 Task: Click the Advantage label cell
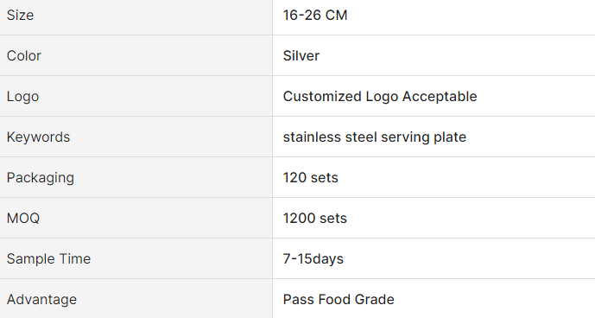pyautogui.click(x=136, y=299)
